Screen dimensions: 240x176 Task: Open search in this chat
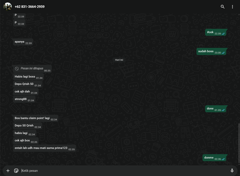[222, 7]
